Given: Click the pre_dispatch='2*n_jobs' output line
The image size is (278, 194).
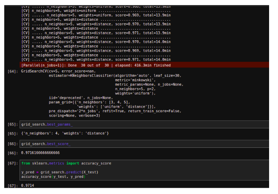Looking at the screenshot, I should 115,111.
